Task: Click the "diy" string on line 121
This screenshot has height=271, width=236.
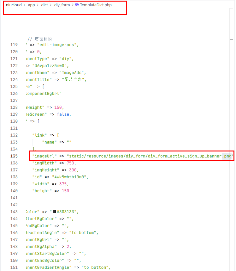Action: (x=66, y=59)
